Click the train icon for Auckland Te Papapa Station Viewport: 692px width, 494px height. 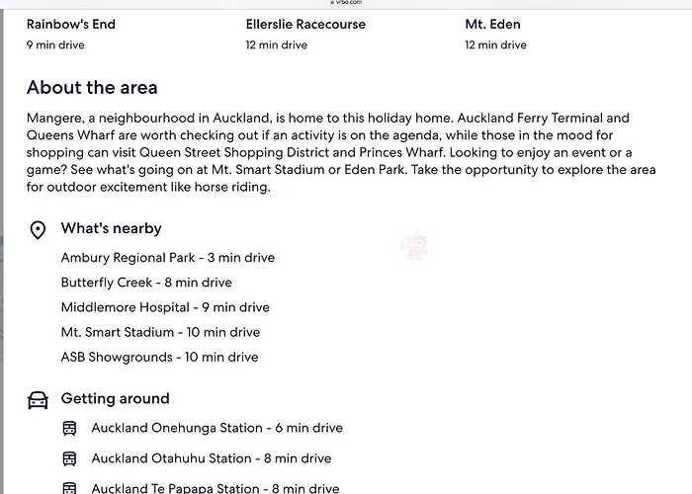point(69,488)
